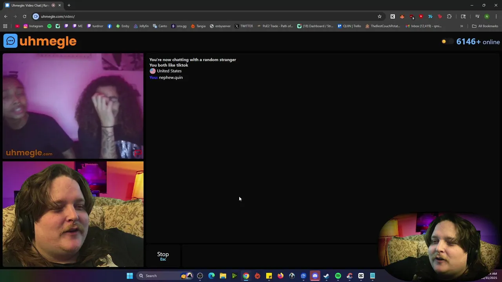This screenshot has width=502, height=282.
Task: Open Steam from the taskbar
Action: click(x=326, y=276)
